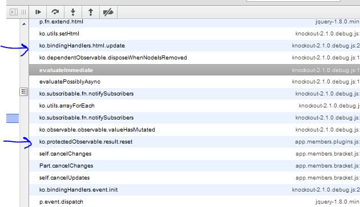Select the self.cancelUpdates stack frame

point(195,178)
